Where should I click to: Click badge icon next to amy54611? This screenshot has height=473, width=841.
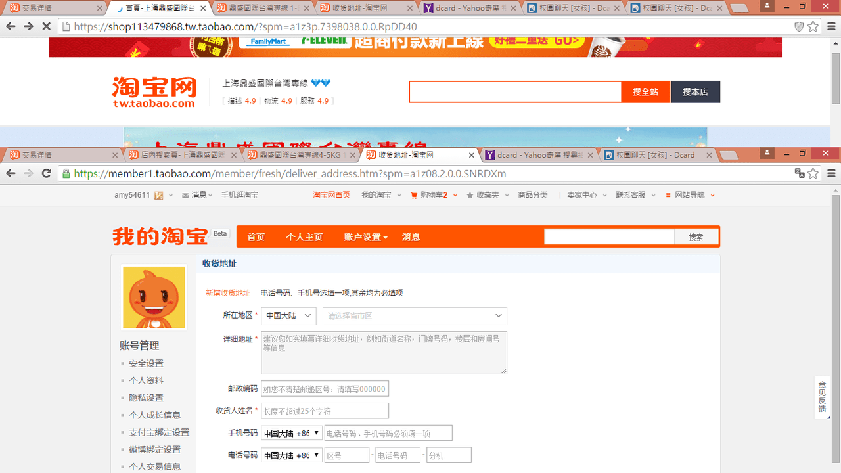tap(158, 195)
